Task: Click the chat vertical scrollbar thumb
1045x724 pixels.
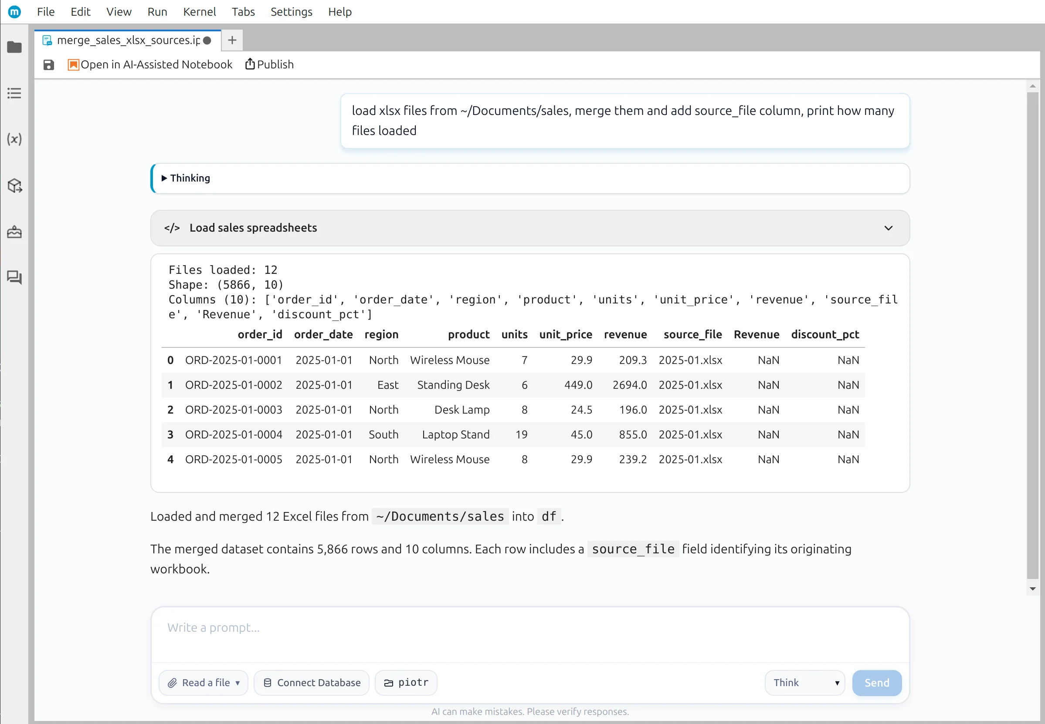Action: 1032,336
